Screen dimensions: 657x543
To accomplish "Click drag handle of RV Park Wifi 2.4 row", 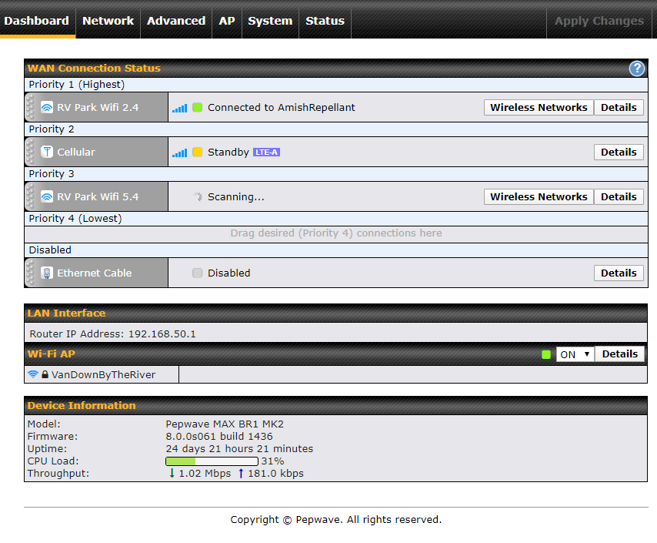I will pyautogui.click(x=30, y=107).
